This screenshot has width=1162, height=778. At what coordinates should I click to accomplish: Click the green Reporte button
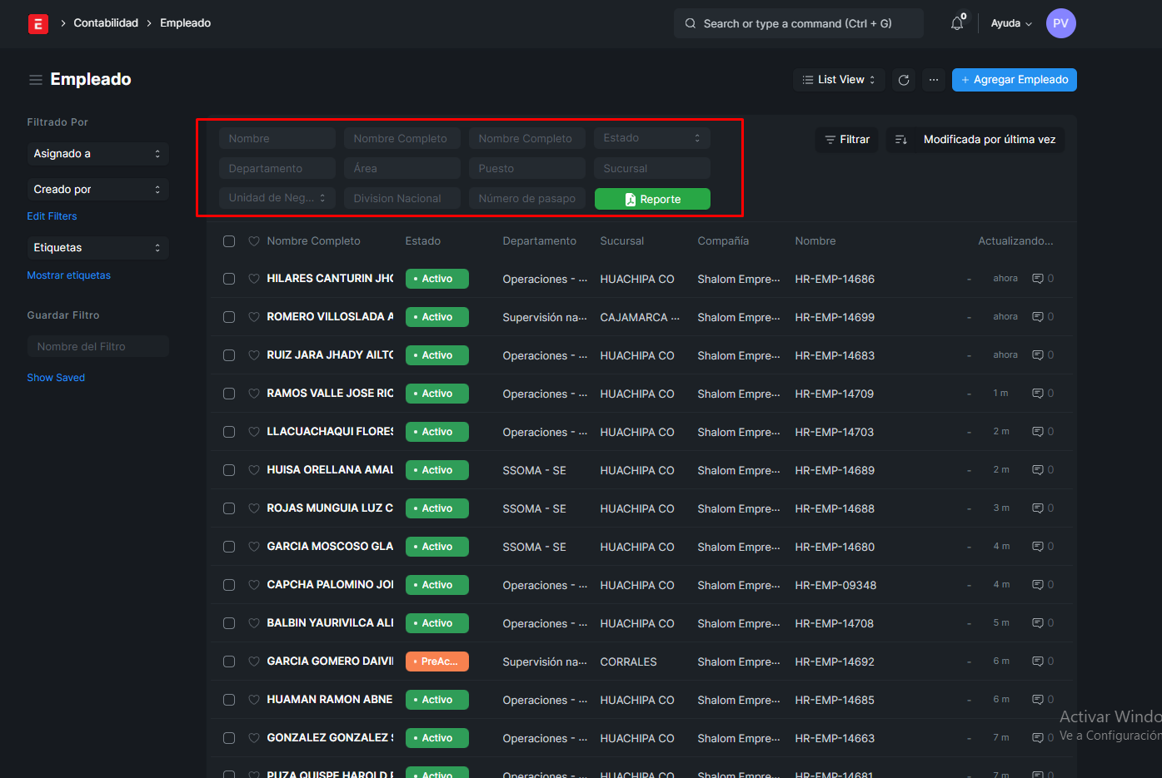[652, 199]
